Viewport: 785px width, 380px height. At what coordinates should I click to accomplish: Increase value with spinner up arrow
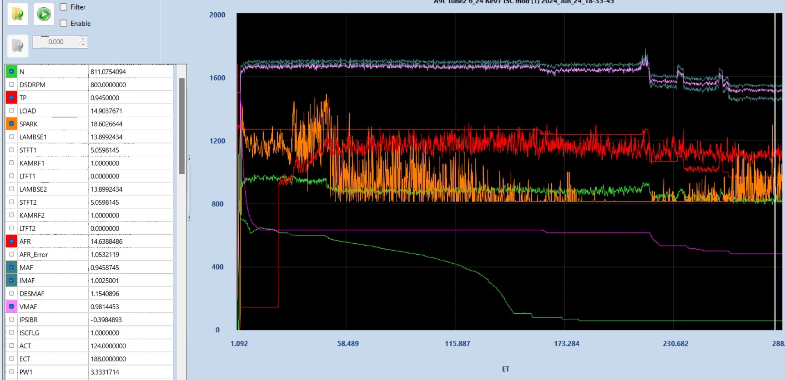[x=82, y=39]
